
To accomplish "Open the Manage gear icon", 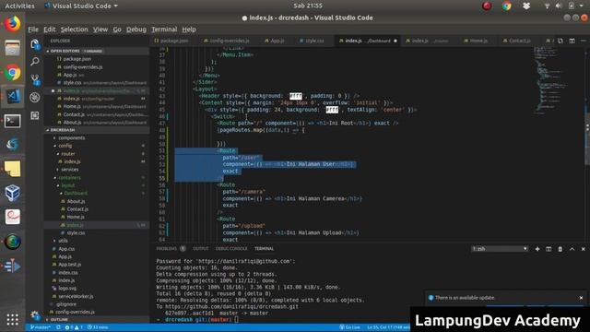I will click(x=35, y=315).
